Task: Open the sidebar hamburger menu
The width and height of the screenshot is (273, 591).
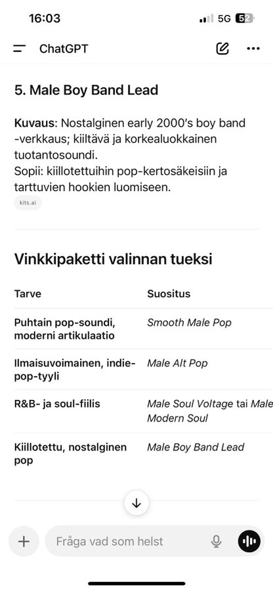Action: pos(19,49)
